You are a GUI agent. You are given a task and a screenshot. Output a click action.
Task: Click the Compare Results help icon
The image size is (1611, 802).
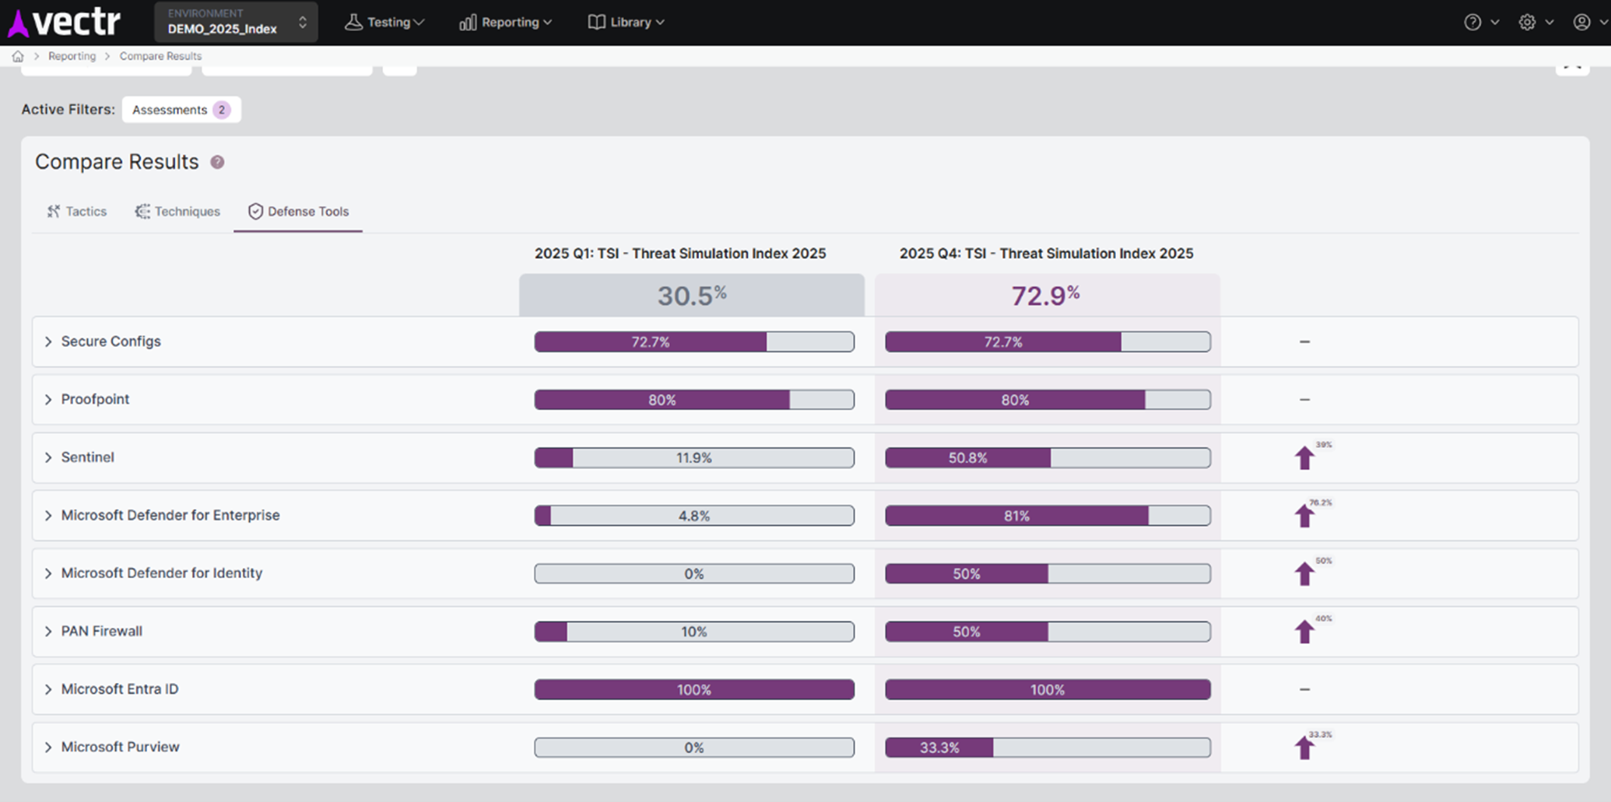click(x=218, y=162)
